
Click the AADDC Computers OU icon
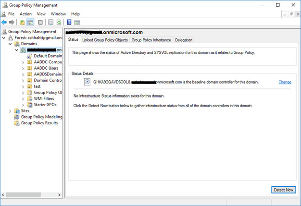(29, 62)
